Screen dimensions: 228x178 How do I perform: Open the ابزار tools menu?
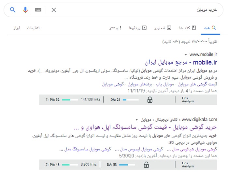(17, 28)
